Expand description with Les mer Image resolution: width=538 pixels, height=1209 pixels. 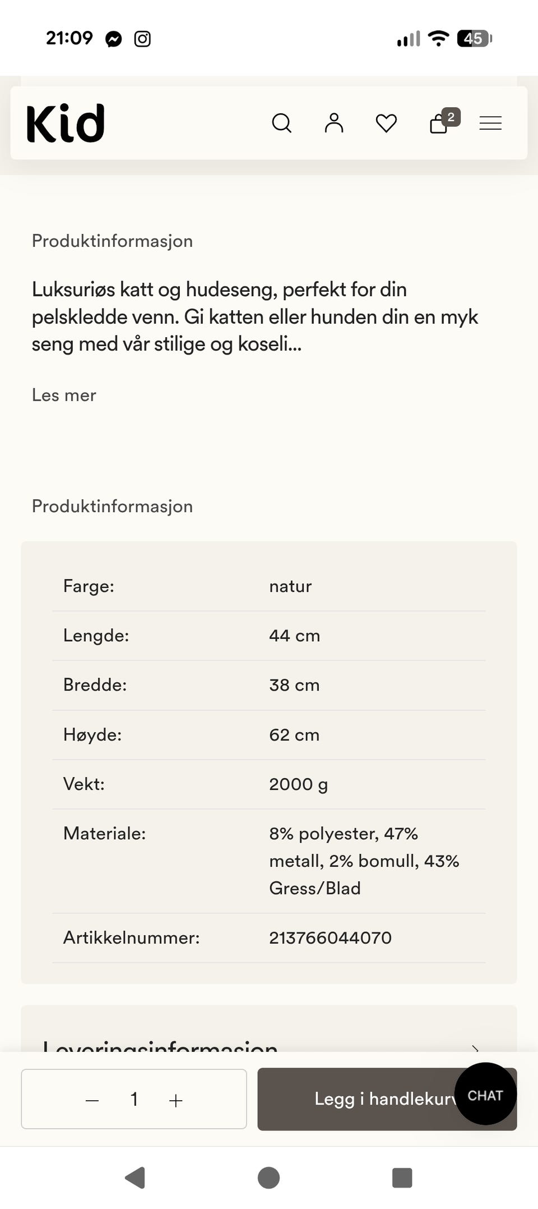point(64,395)
